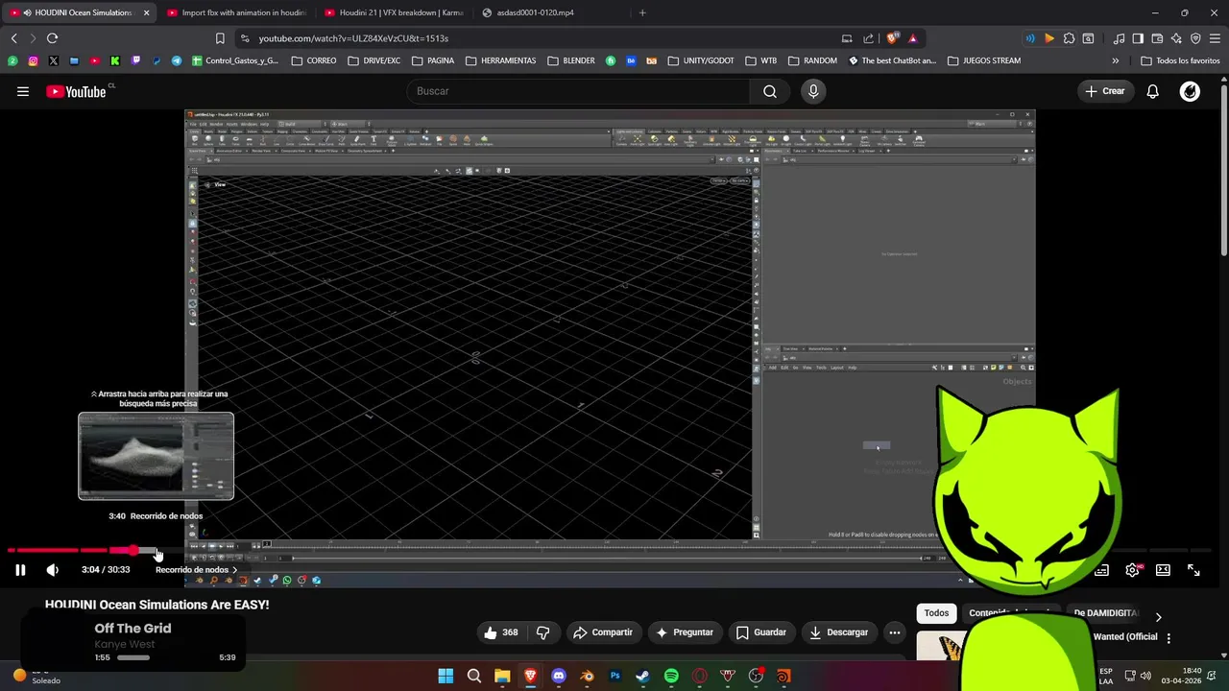Toggle the browser sidebar panel
Image resolution: width=1229 pixels, height=691 pixels.
(x=1138, y=38)
